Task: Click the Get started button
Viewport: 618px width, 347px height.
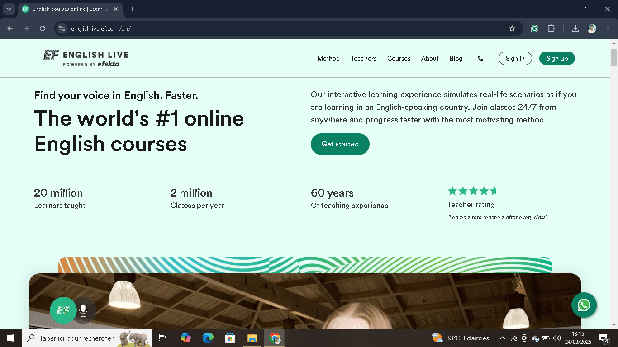Action: click(340, 144)
